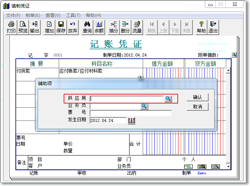Open 帮助 help icon in toolbar
The image size is (250, 186).
(x=201, y=27)
